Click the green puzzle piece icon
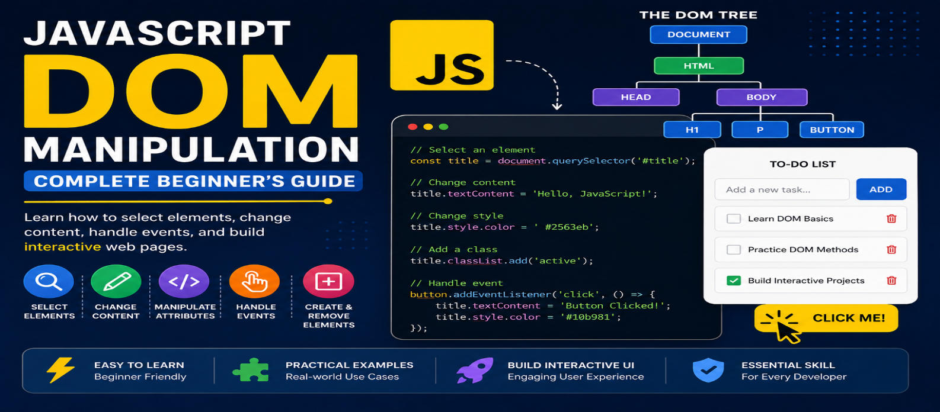The width and height of the screenshot is (940, 412). pos(250,371)
